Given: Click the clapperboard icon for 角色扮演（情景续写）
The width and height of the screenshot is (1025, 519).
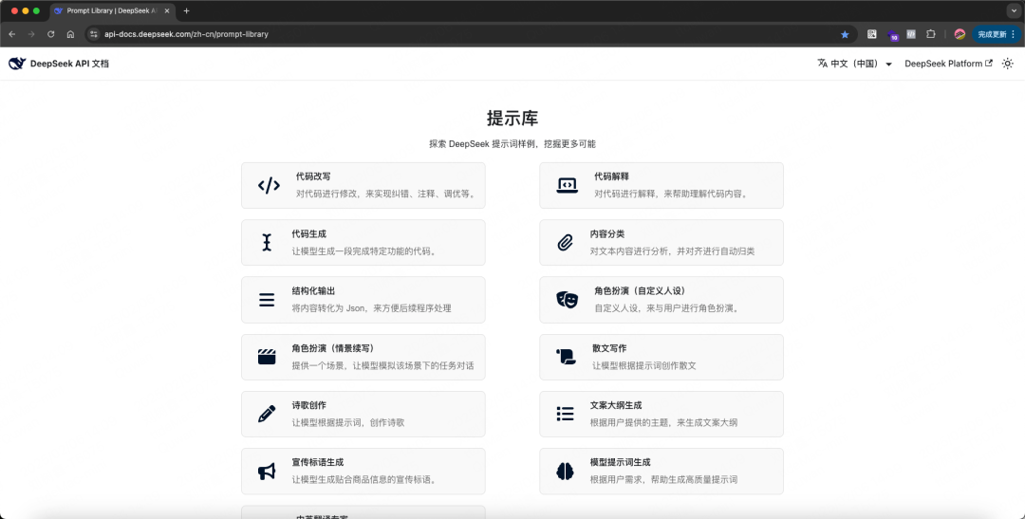Looking at the screenshot, I should pyautogui.click(x=267, y=357).
